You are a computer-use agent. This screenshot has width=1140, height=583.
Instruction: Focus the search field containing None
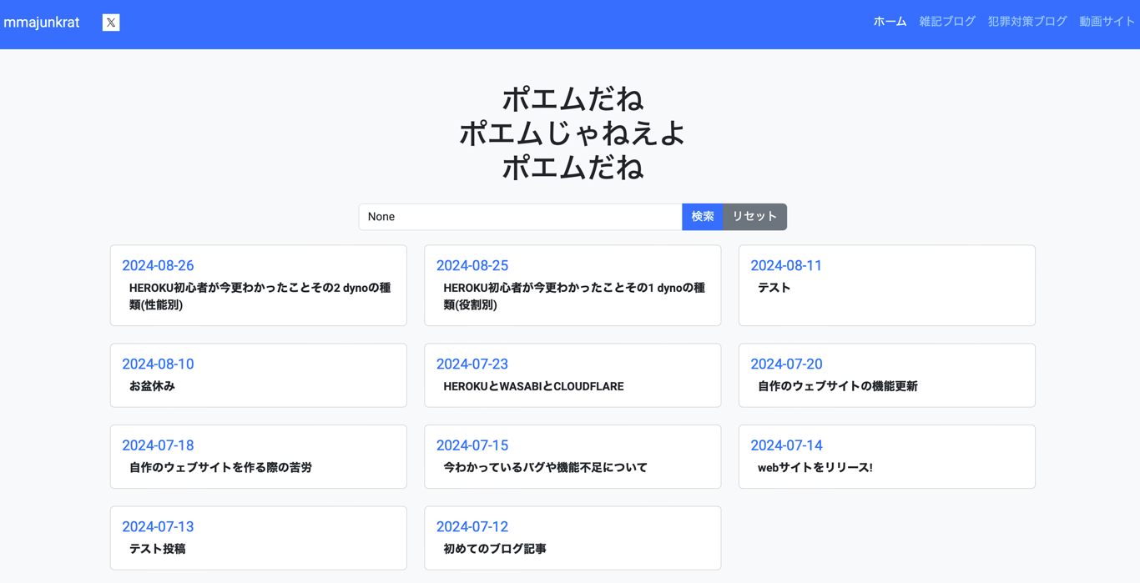[521, 217]
